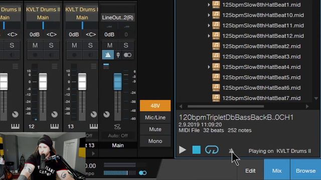
Task: Open the LineOut..2(R) input selector
Action: point(118,17)
